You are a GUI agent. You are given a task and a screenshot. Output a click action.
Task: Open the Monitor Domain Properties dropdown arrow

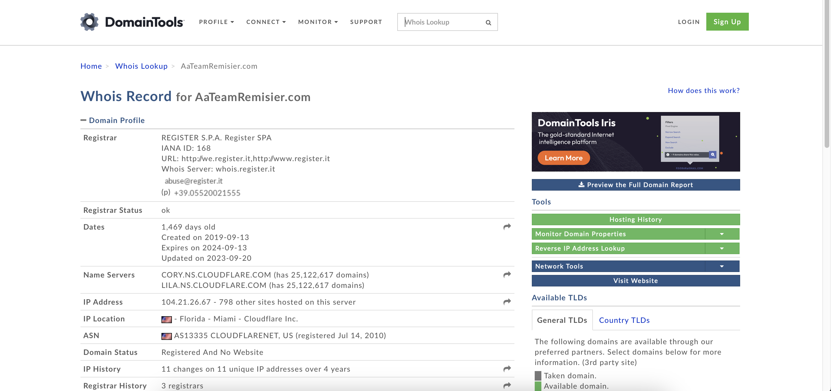(722, 234)
